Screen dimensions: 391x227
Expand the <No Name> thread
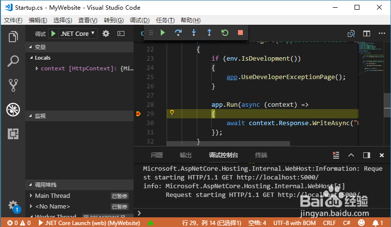[31, 206]
